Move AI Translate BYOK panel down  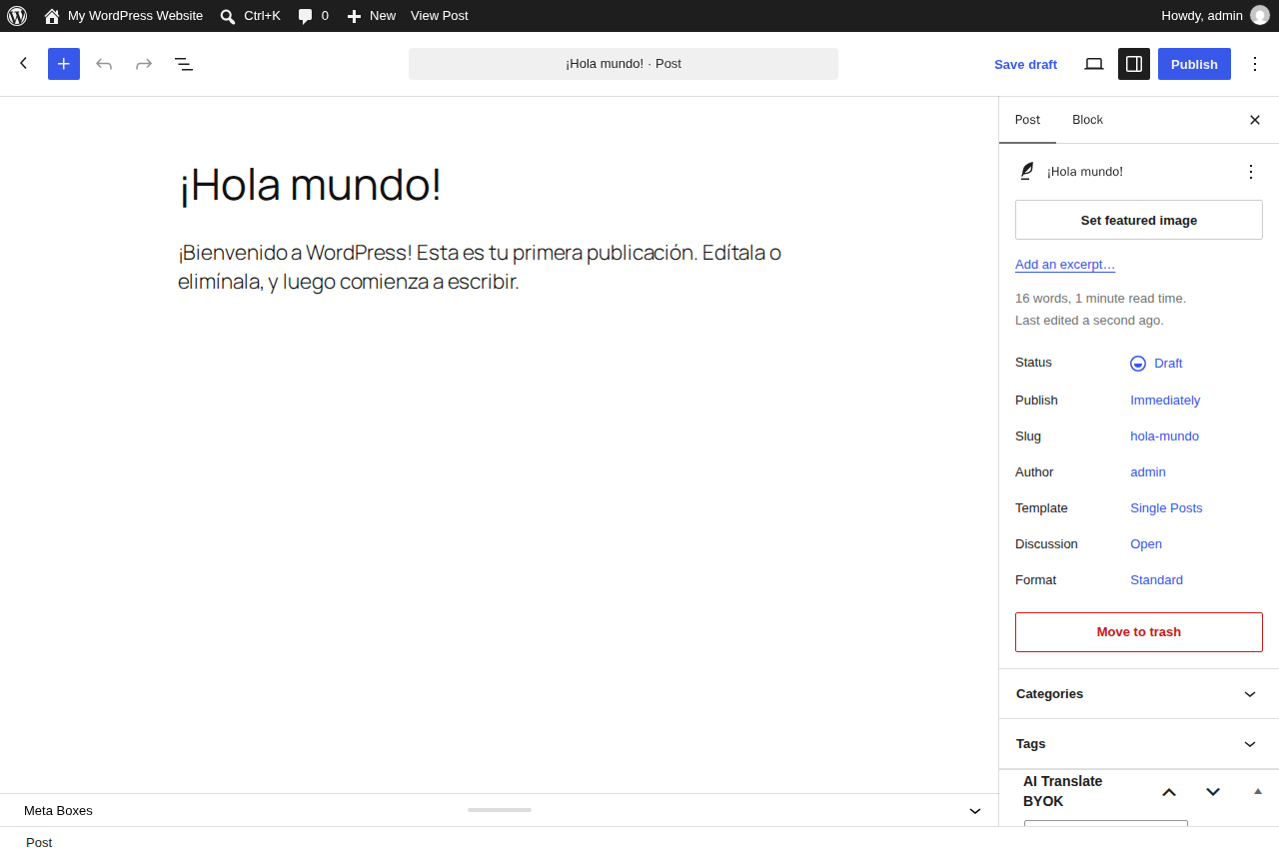click(1213, 792)
